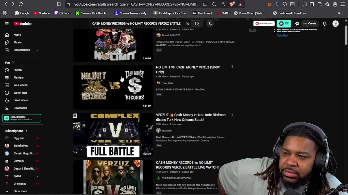Image resolution: width=348 pixels, height=195 pixels.
Task: Submit search with magnifier button
Action: click(x=197, y=24)
